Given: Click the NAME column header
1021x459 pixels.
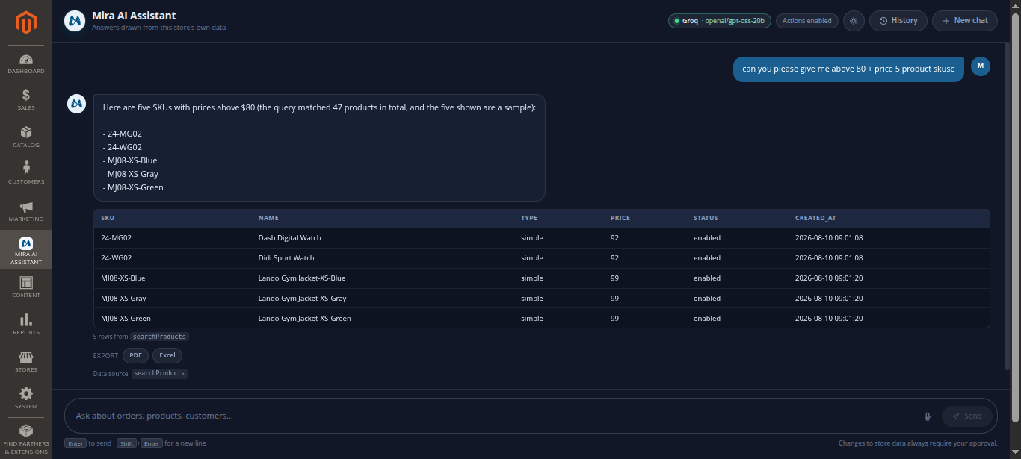Looking at the screenshot, I should [x=268, y=218].
